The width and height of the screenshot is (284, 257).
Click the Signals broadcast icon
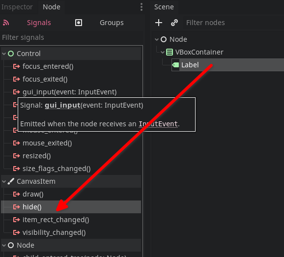click(x=6, y=23)
